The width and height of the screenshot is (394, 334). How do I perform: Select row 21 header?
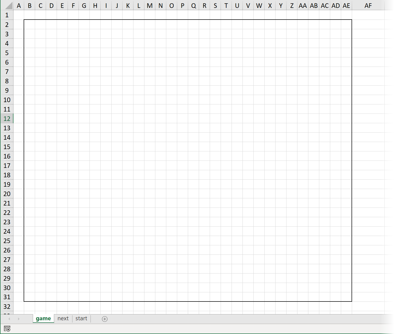[x=7, y=203]
